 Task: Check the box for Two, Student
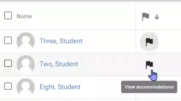[8, 63]
